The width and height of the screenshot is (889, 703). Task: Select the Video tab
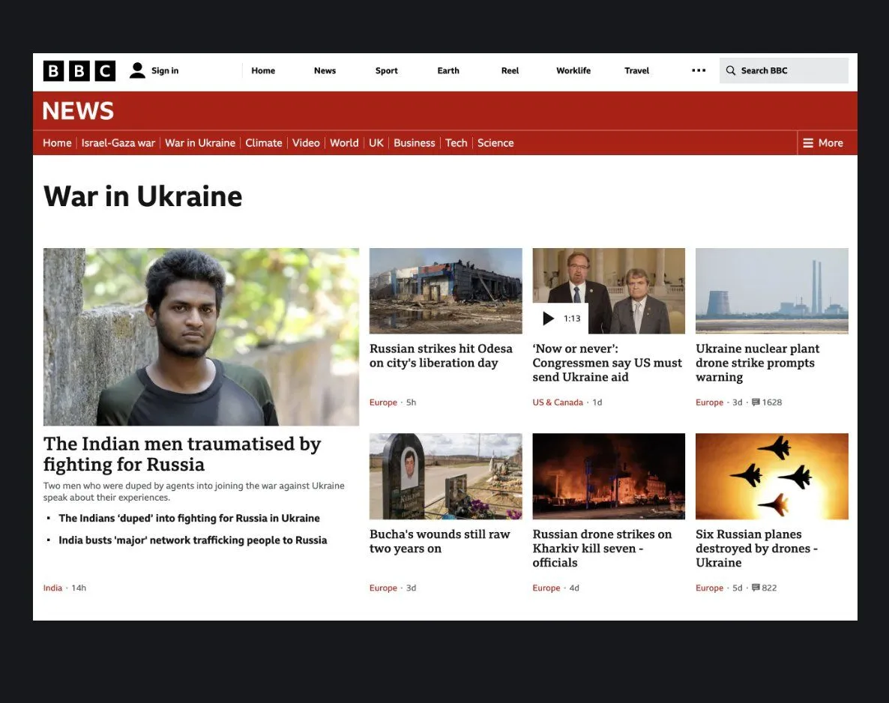tap(306, 143)
